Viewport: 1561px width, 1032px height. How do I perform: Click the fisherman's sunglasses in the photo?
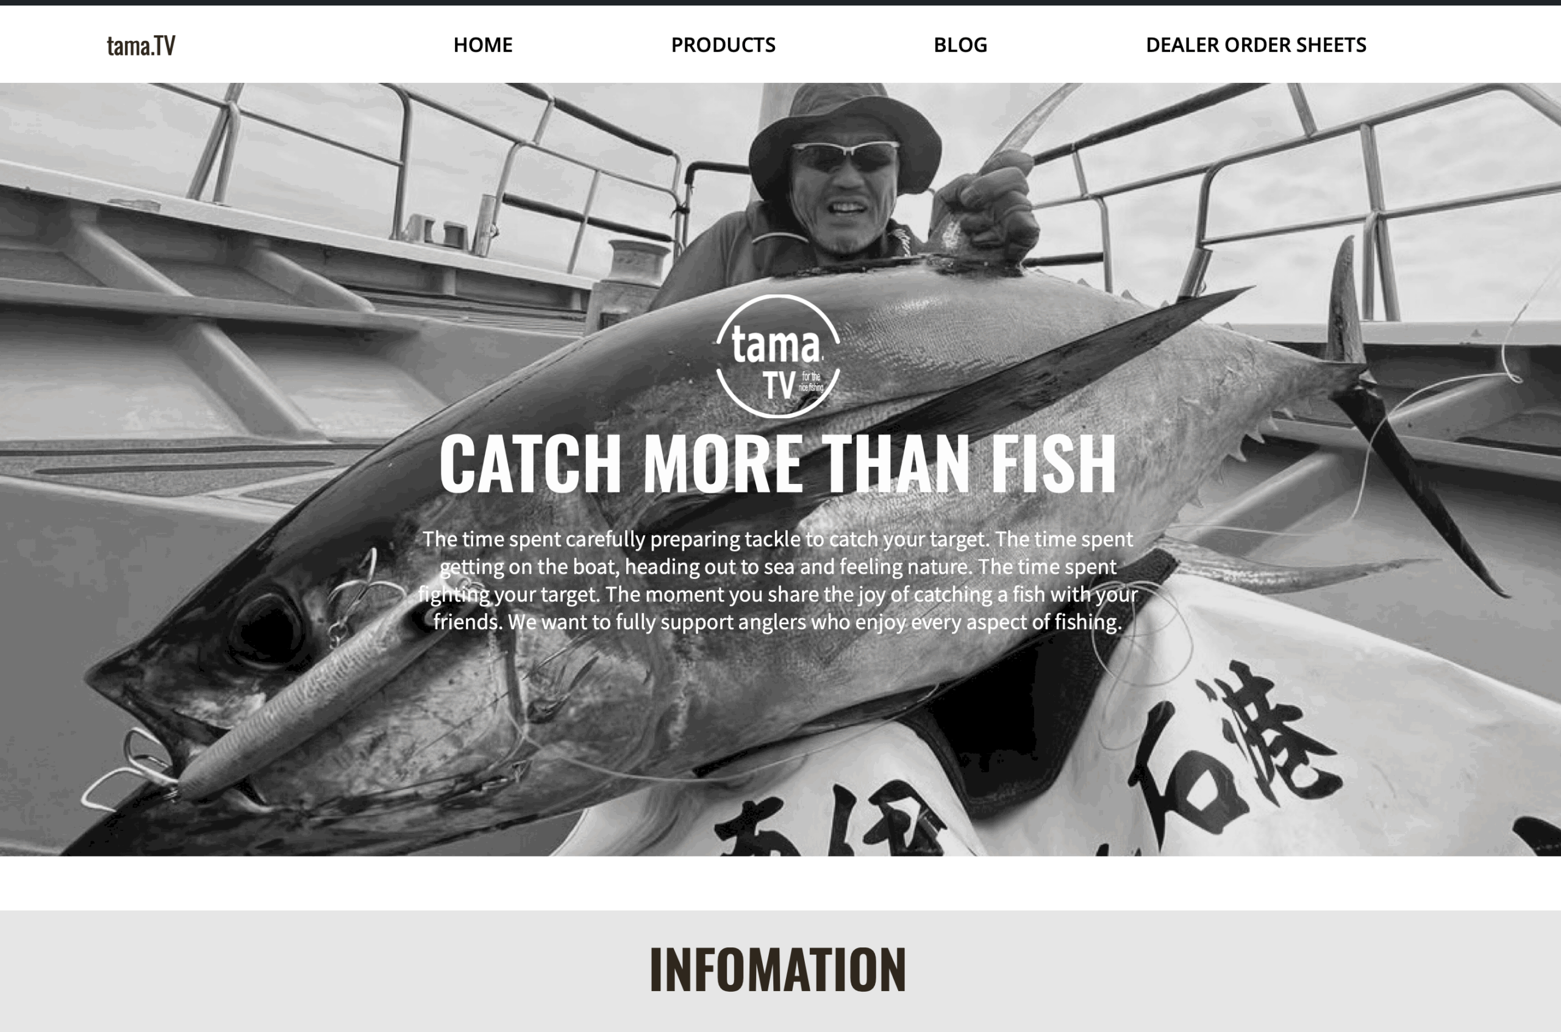coord(845,156)
